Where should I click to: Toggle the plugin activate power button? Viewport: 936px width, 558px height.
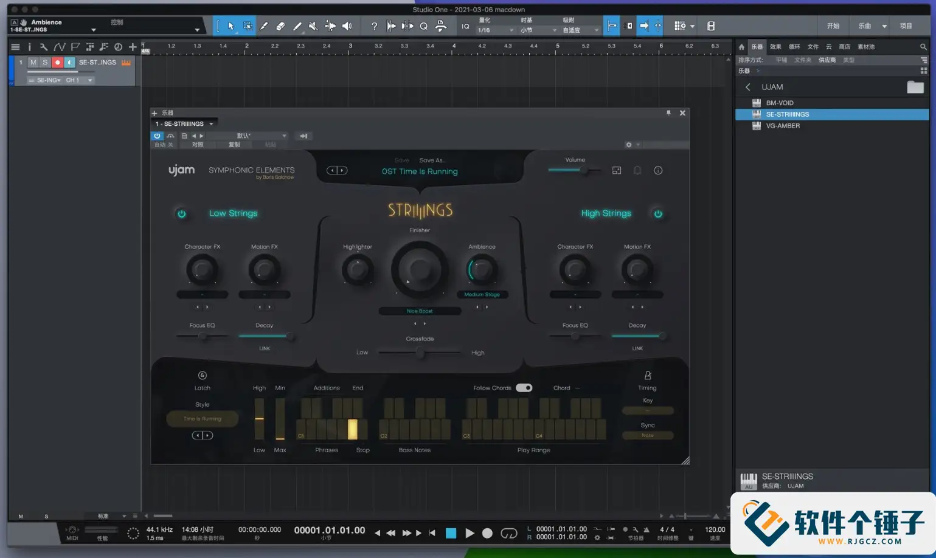157,136
